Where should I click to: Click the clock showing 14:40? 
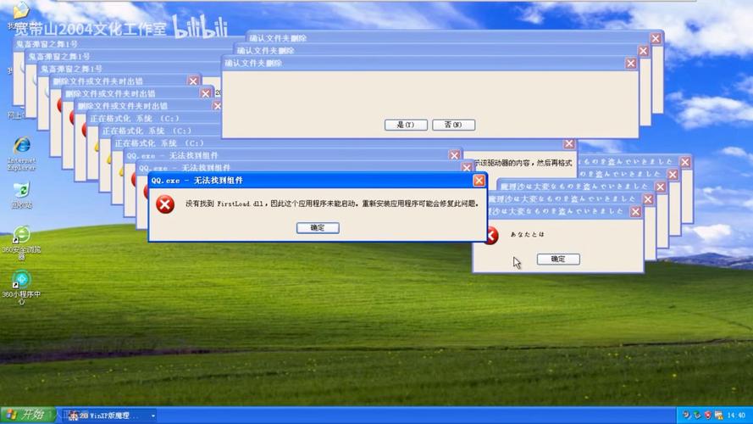coord(736,416)
